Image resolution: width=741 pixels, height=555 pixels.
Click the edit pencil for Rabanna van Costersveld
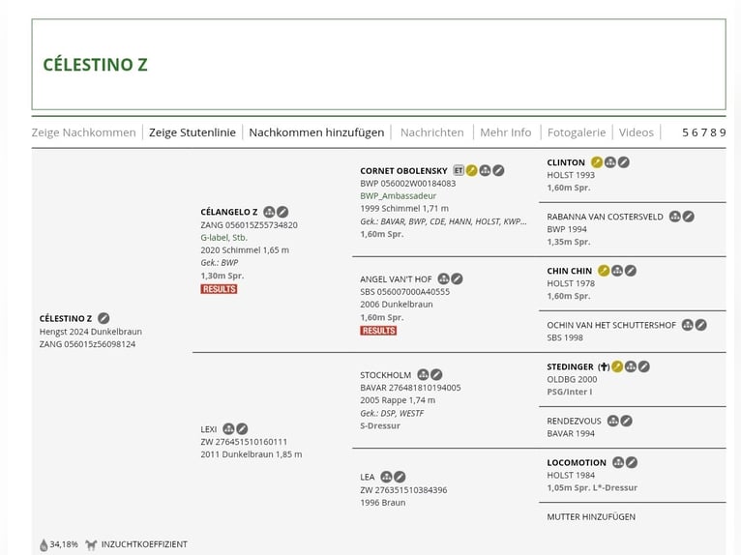pyautogui.click(x=689, y=217)
